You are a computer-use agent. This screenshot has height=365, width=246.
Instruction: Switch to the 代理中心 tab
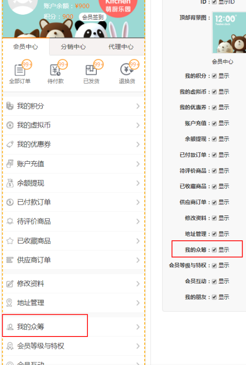[x=121, y=47]
